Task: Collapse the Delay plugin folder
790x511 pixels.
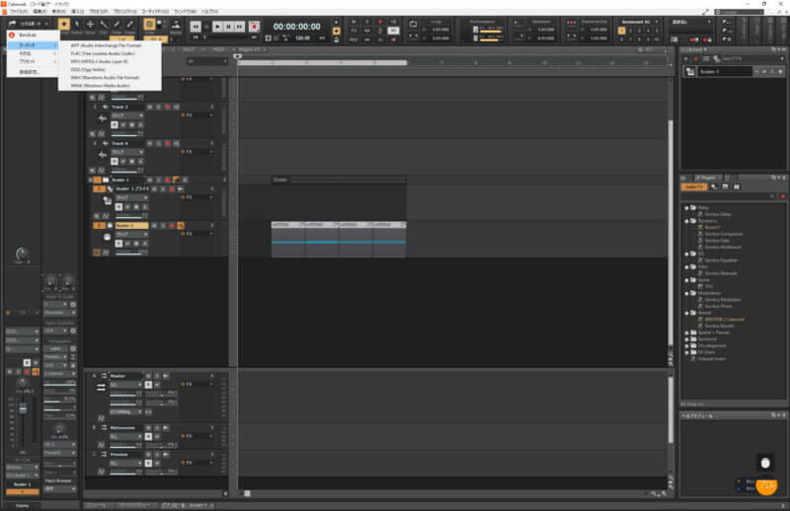Action: tap(686, 207)
